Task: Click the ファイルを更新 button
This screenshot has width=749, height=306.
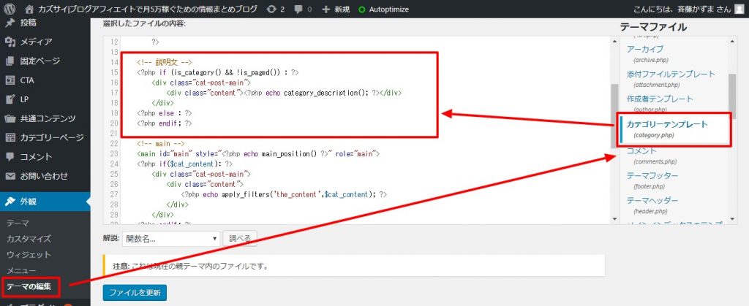Action: pyautogui.click(x=135, y=292)
